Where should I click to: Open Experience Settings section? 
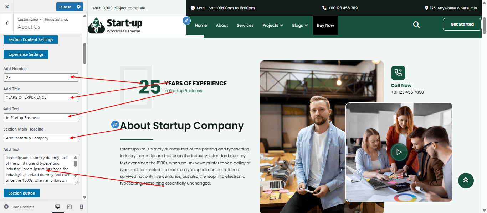26,54
